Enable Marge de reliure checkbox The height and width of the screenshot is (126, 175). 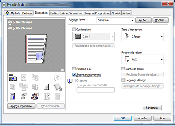pyautogui.click(x=123, y=69)
